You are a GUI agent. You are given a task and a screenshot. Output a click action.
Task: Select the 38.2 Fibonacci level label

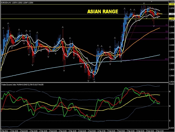pyautogui.click(x=167, y=25)
